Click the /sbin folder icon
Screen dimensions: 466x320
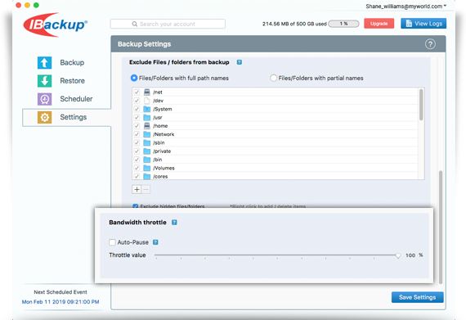point(147,142)
